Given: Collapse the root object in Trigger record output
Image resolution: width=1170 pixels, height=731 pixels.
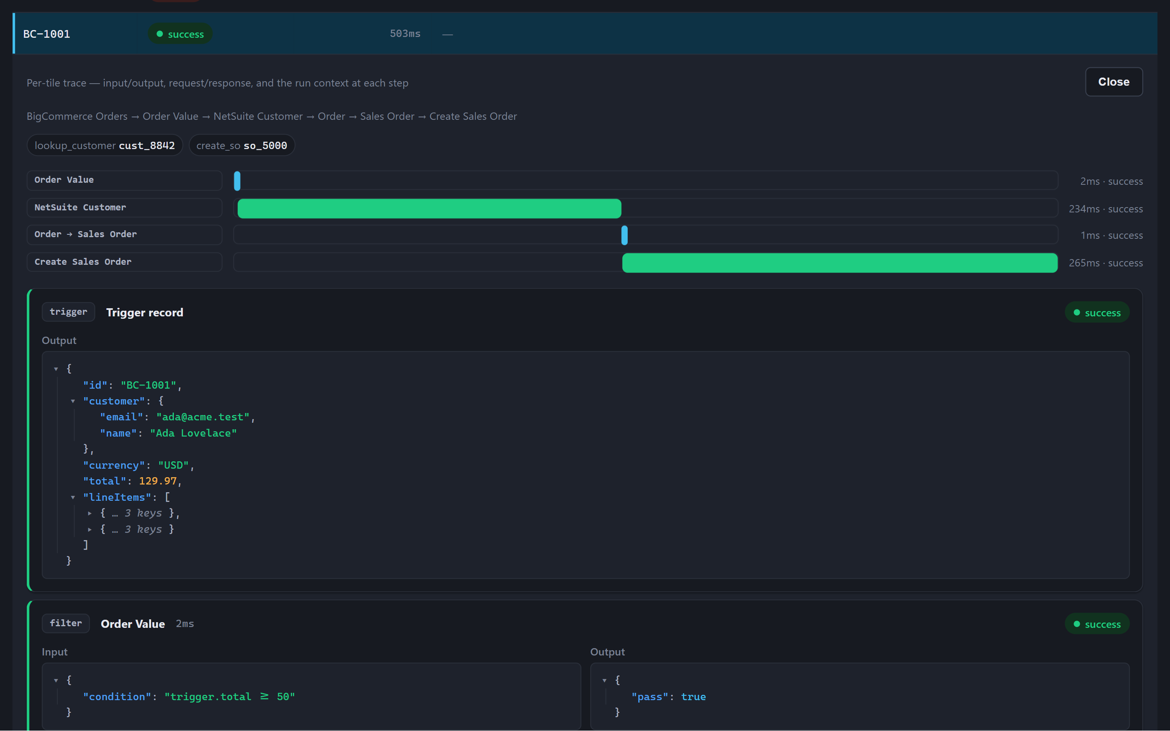Looking at the screenshot, I should click(x=56, y=369).
